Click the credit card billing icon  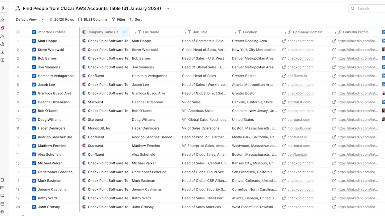coord(2,188)
